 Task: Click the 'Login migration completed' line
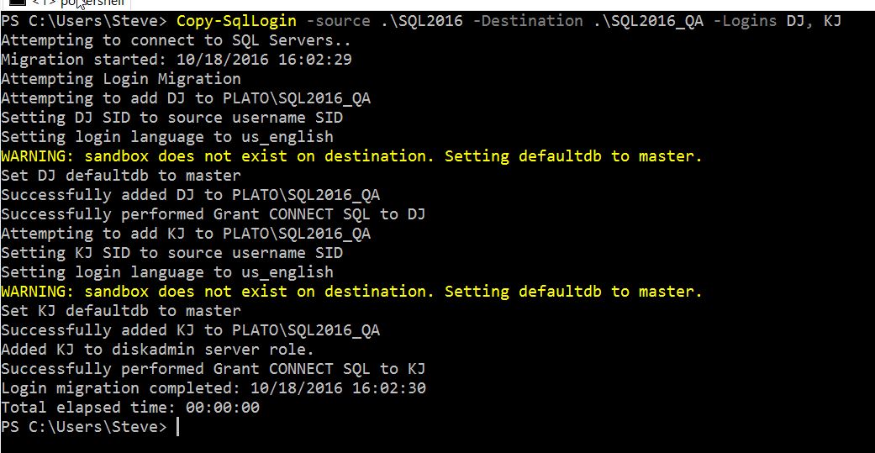click(x=213, y=388)
